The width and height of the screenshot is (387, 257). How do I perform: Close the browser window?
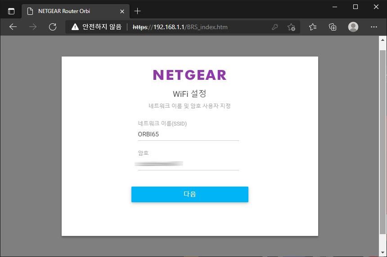tap(376, 7)
